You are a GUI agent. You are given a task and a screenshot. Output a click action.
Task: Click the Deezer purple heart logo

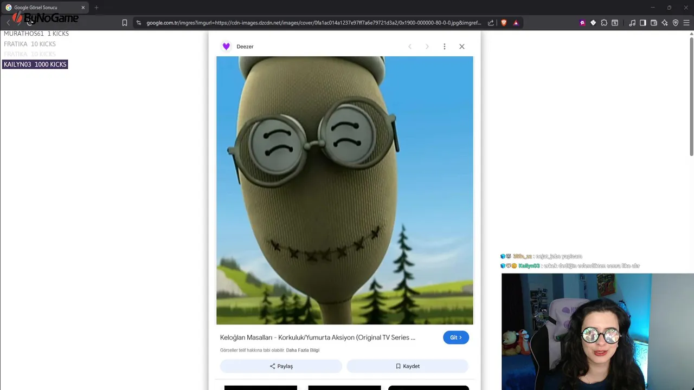point(226,47)
